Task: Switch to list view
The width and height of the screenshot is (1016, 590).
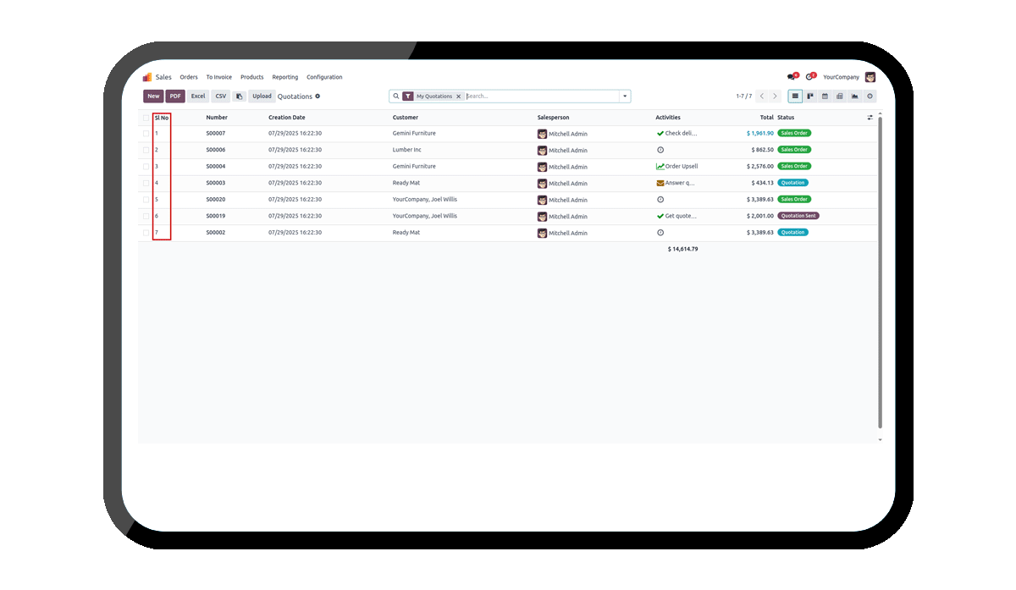Action: (795, 96)
